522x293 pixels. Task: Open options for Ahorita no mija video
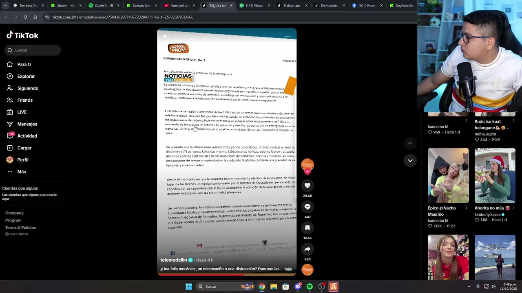tap(513, 208)
